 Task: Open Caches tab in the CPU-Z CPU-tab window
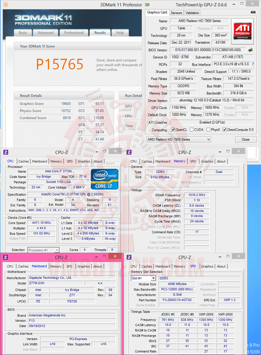pos(24,161)
